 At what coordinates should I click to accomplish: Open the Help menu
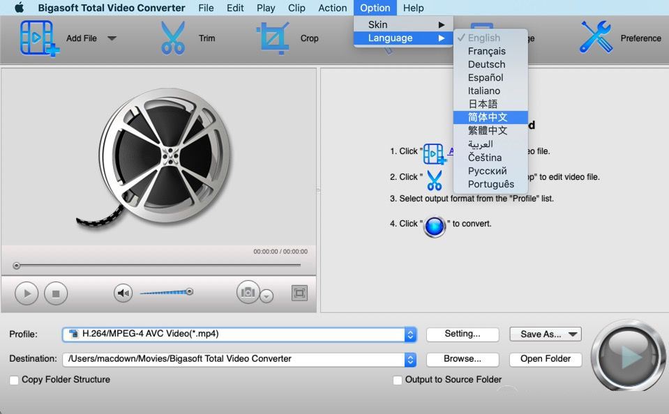tap(414, 8)
